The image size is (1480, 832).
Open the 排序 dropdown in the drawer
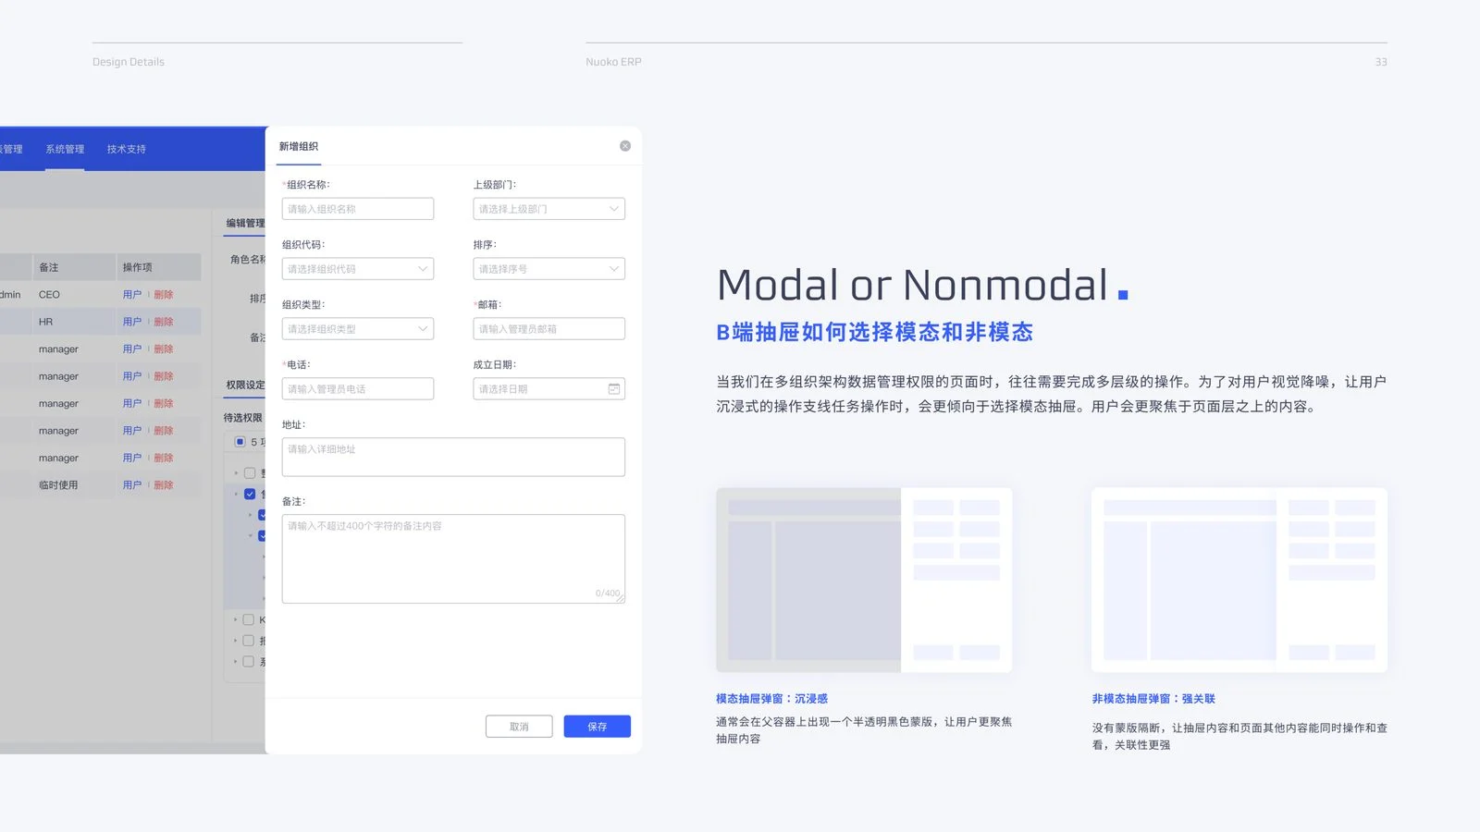point(549,269)
